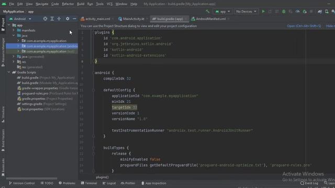Open Logcat tool window
Screen dimensions: 335x188
pos(109,183)
